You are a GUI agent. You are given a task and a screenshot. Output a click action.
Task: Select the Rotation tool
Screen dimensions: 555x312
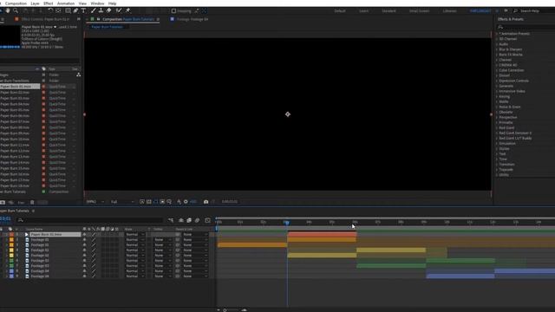click(50, 11)
